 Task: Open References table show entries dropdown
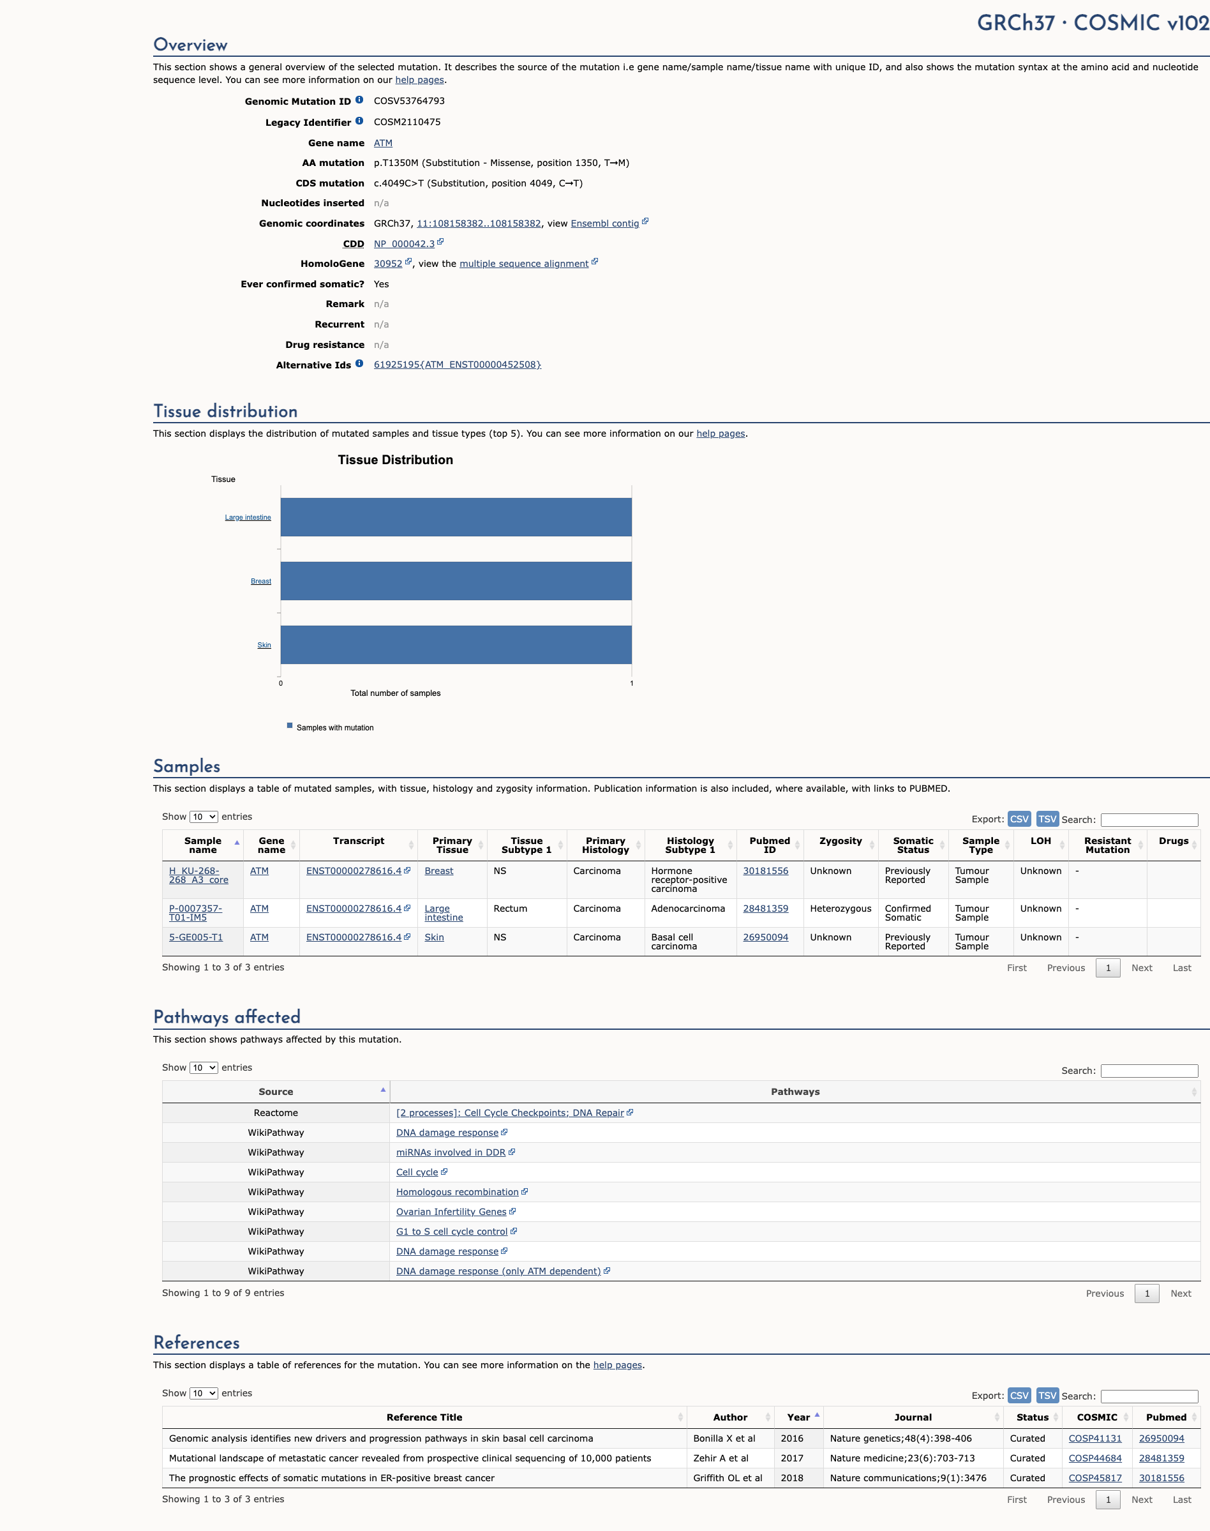point(204,1393)
